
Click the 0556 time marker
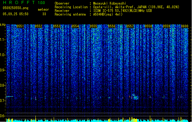point(112,26)
